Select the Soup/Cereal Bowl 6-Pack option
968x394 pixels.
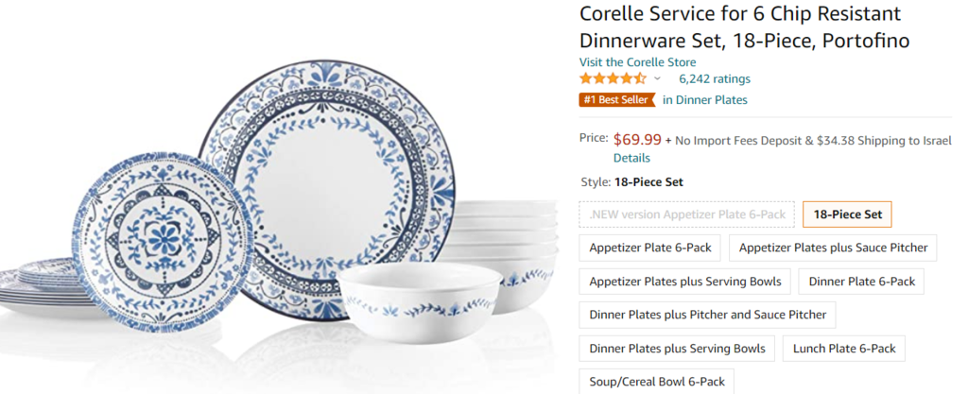pyautogui.click(x=657, y=382)
